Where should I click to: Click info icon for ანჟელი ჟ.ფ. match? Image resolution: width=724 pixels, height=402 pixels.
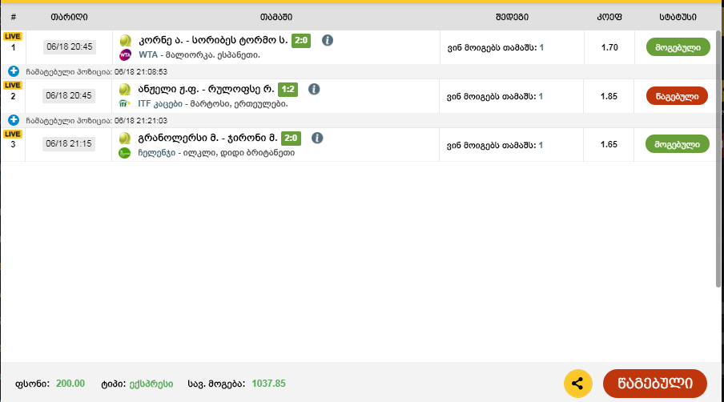314,89
